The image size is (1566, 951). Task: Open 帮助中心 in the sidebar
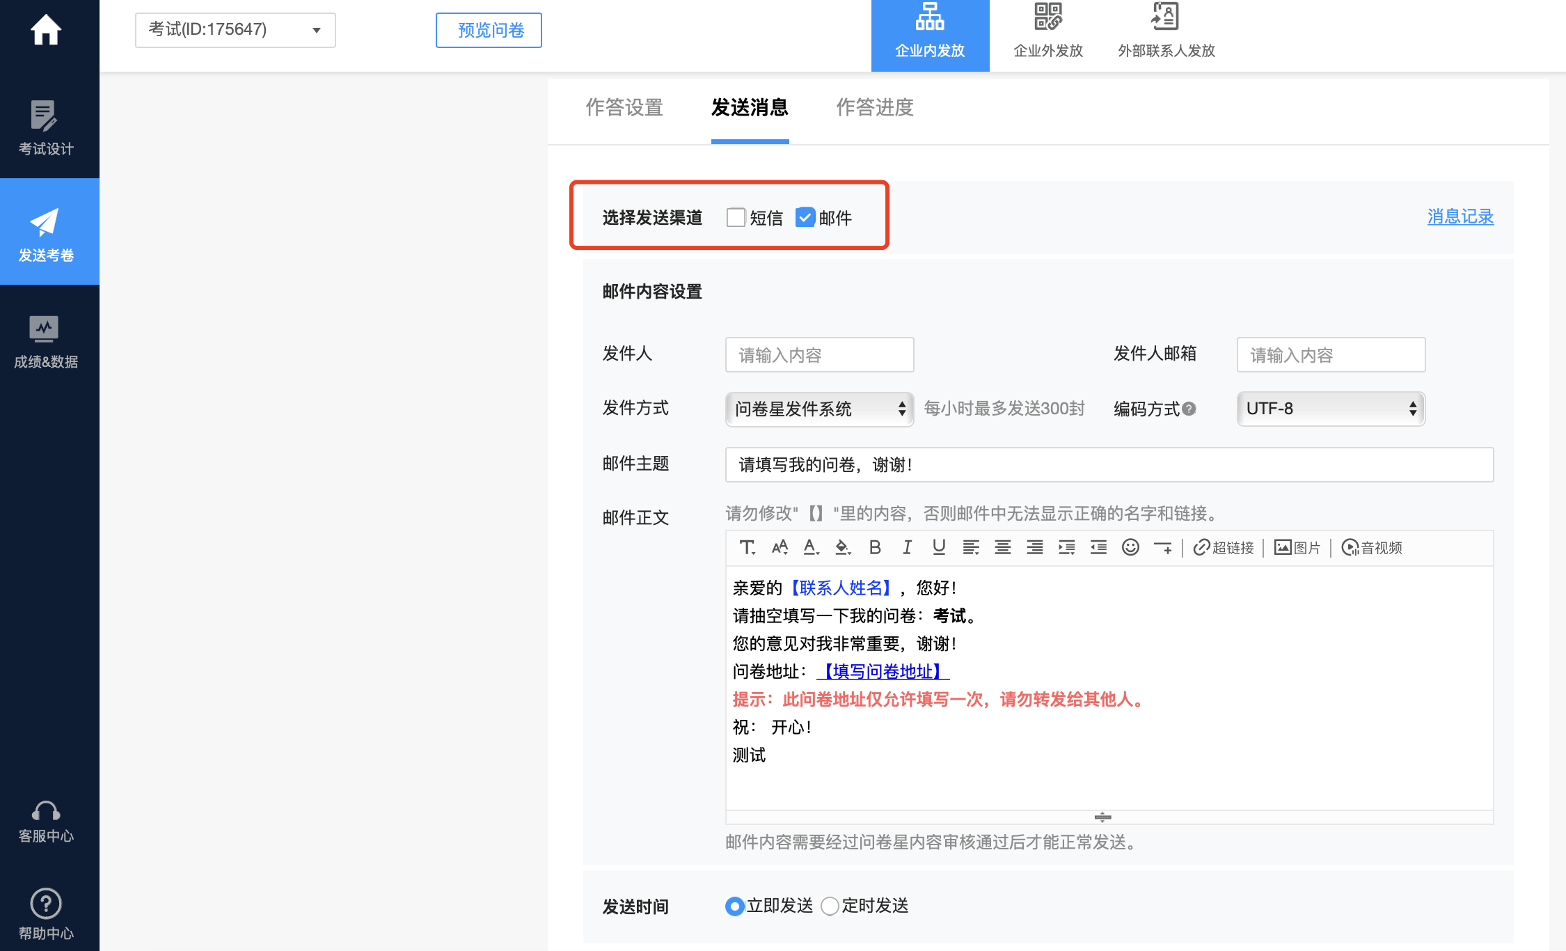pyautogui.click(x=46, y=913)
